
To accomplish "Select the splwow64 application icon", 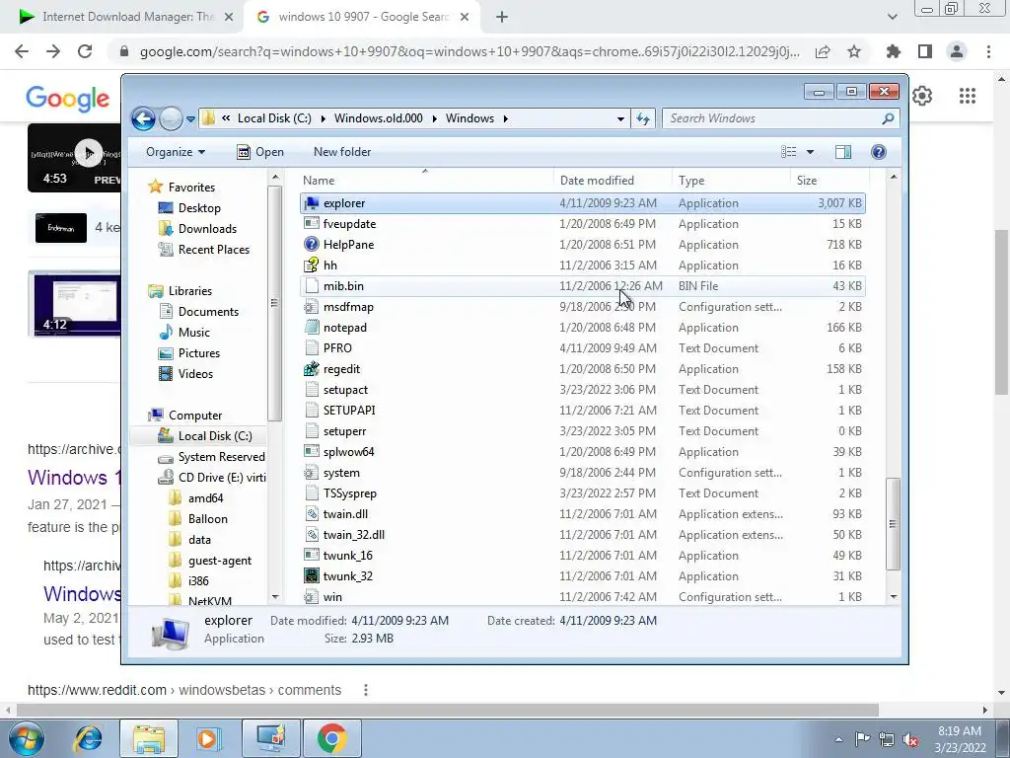I will click(312, 452).
